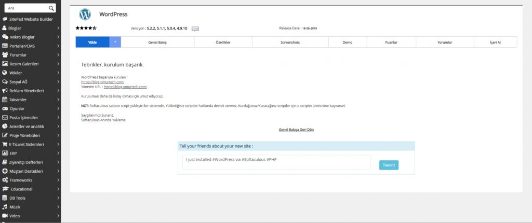
Task: Open the Özellikler tab
Action: [223, 43]
